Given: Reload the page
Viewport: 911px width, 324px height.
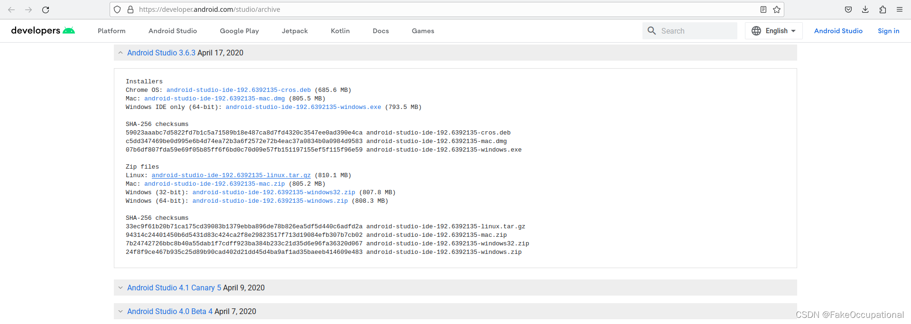Looking at the screenshot, I should click(46, 9).
